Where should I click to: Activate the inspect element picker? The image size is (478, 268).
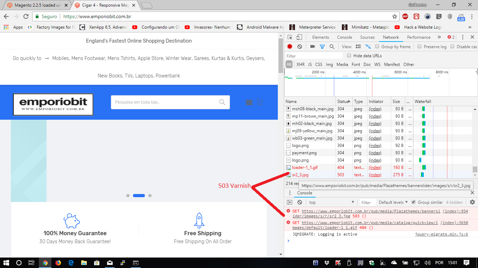(x=290, y=37)
